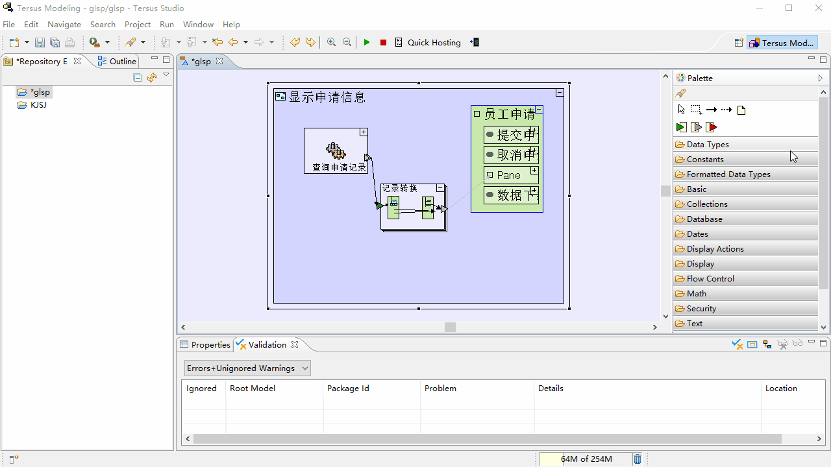Select the *glsp project in the repository
The image size is (831, 467).
tap(34, 92)
